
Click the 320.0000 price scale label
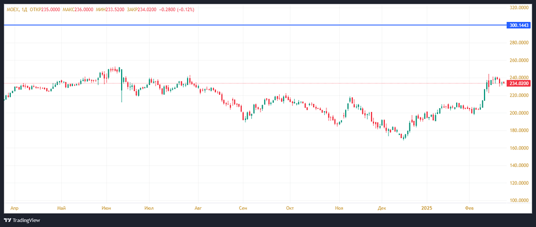(x=519, y=8)
